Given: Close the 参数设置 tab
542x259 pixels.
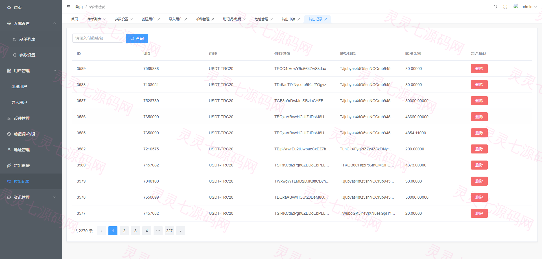Looking at the screenshot, I should click(132, 19).
